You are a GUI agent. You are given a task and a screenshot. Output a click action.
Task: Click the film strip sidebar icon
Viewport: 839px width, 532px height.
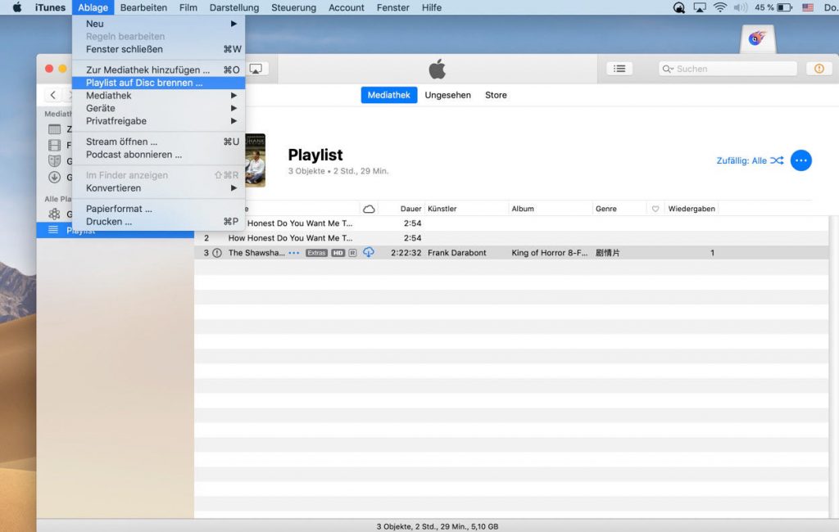coord(54,145)
